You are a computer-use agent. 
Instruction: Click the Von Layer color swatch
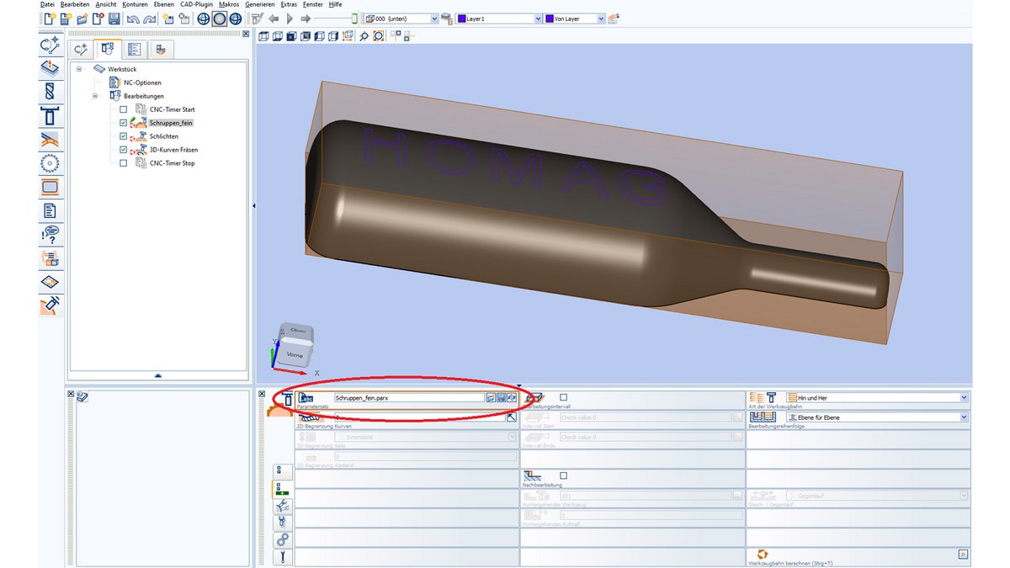[548, 18]
